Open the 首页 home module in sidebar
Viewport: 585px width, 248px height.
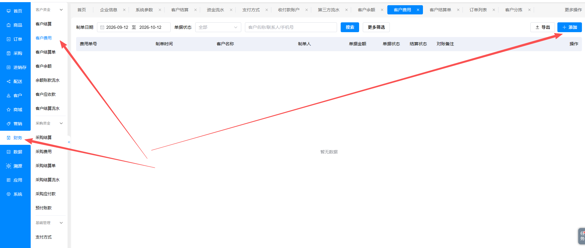(x=15, y=11)
